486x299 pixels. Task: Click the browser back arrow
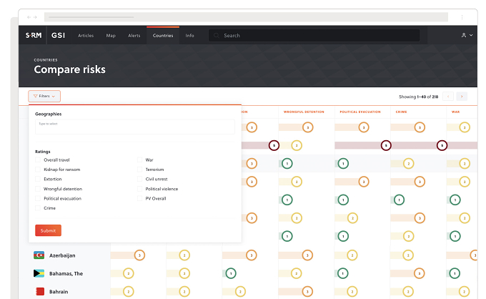coord(29,17)
